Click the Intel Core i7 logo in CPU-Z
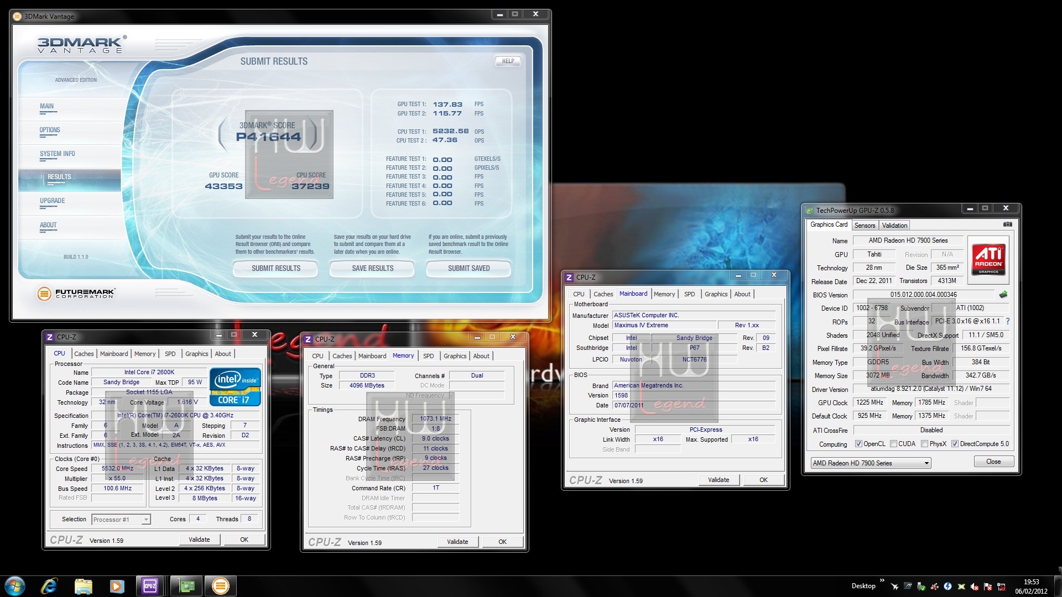The image size is (1062, 597). [x=235, y=387]
